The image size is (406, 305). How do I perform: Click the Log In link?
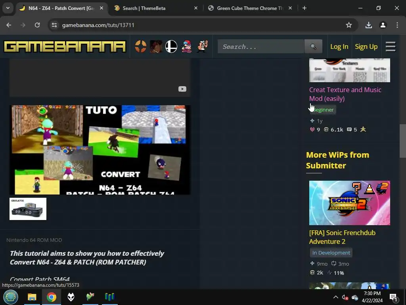tap(339, 47)
